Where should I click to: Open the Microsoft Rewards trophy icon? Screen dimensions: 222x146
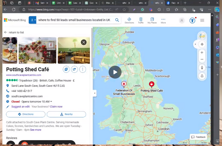192,21
